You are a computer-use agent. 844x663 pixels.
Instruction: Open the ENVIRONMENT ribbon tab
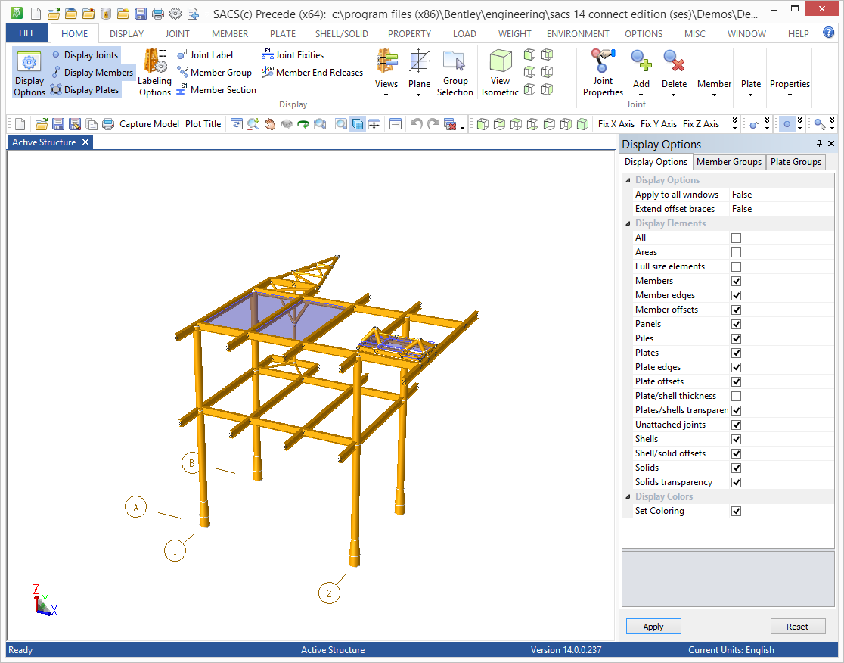[x=578, y=33]
